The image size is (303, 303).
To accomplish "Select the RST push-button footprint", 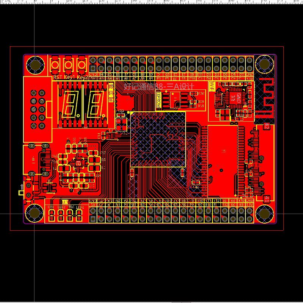I will (55, 65).
